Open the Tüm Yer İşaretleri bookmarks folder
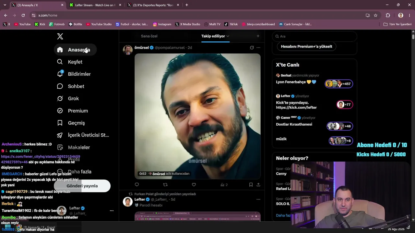Image resolution: width=415 pixels, height=233 pixels. tap(397, 24)
